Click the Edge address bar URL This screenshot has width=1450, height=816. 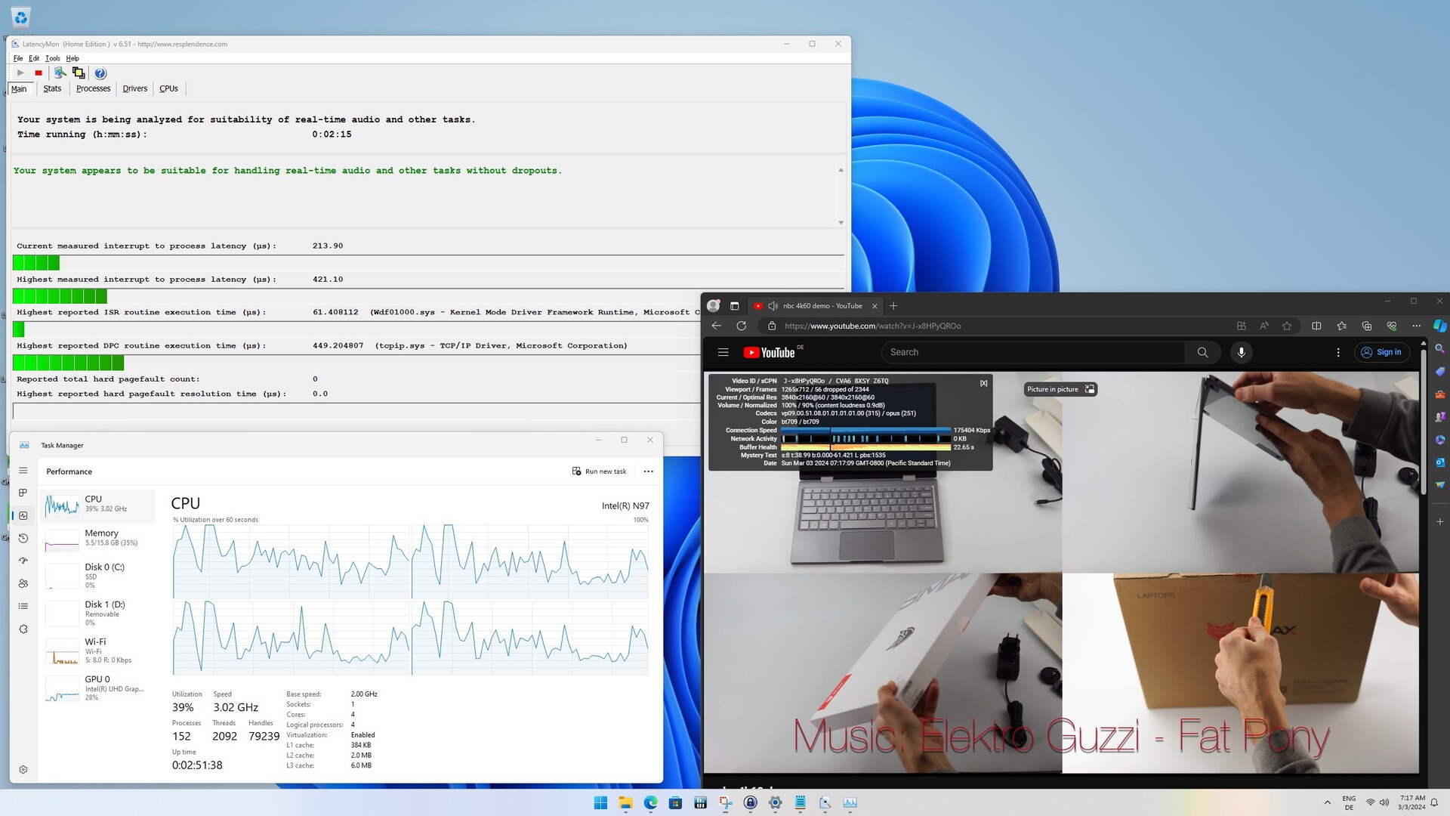[872, 326]
